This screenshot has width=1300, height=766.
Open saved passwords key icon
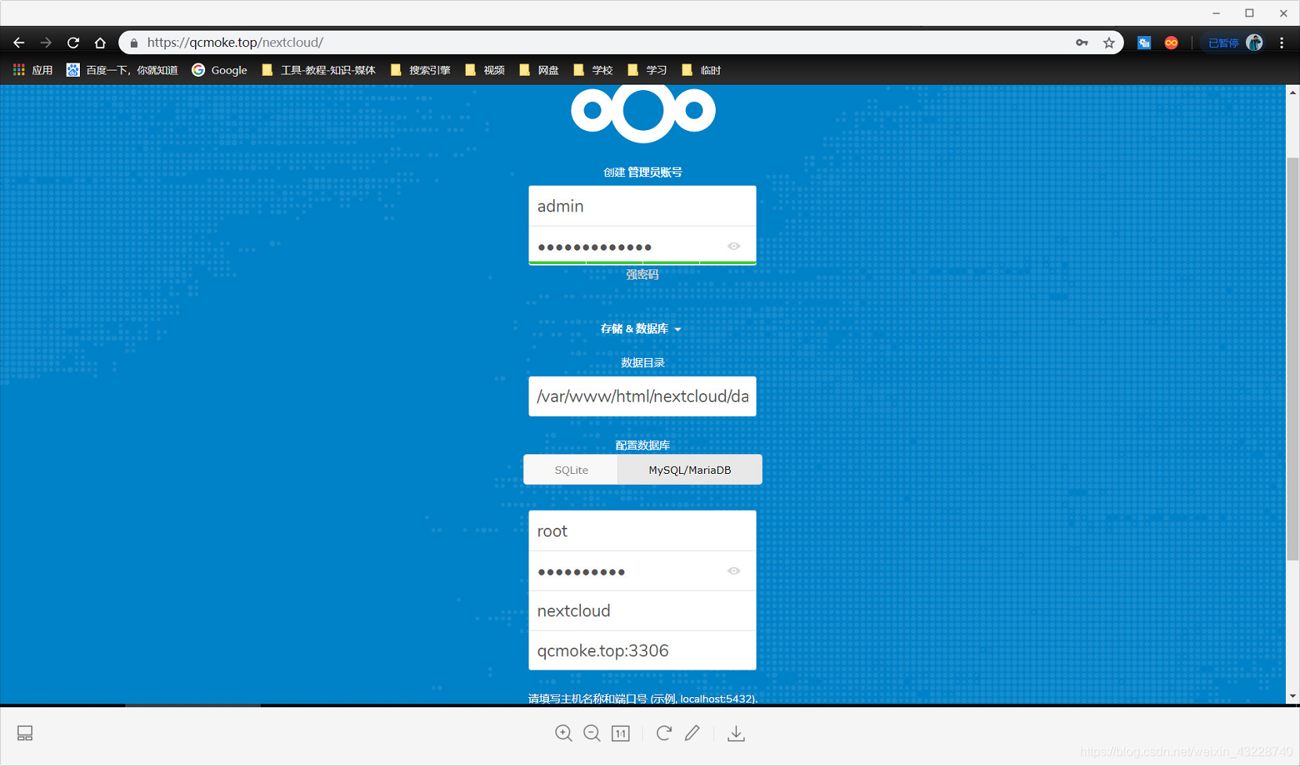[x=1082, y=43]
